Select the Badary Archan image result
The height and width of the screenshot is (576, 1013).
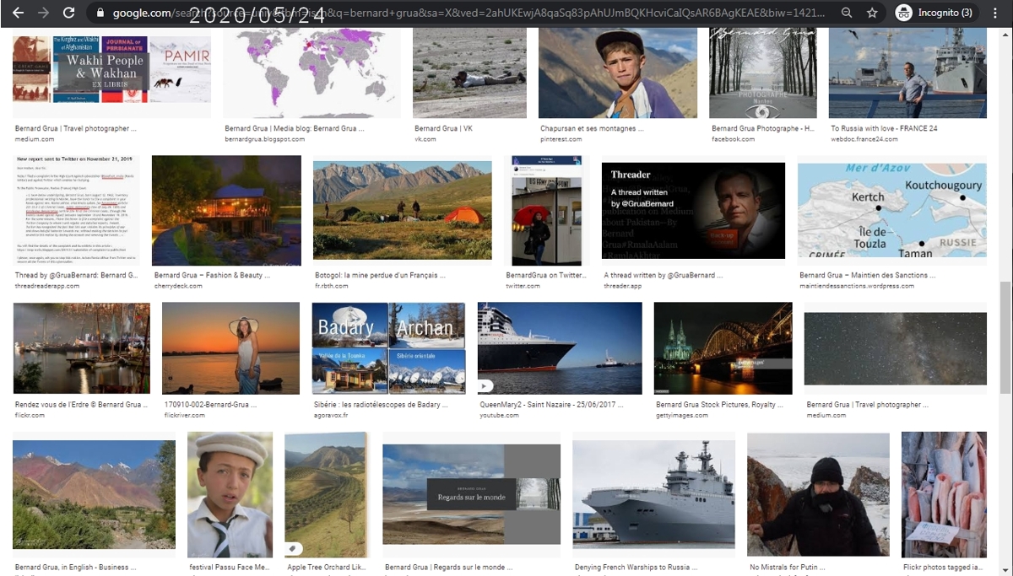[388, 347]
